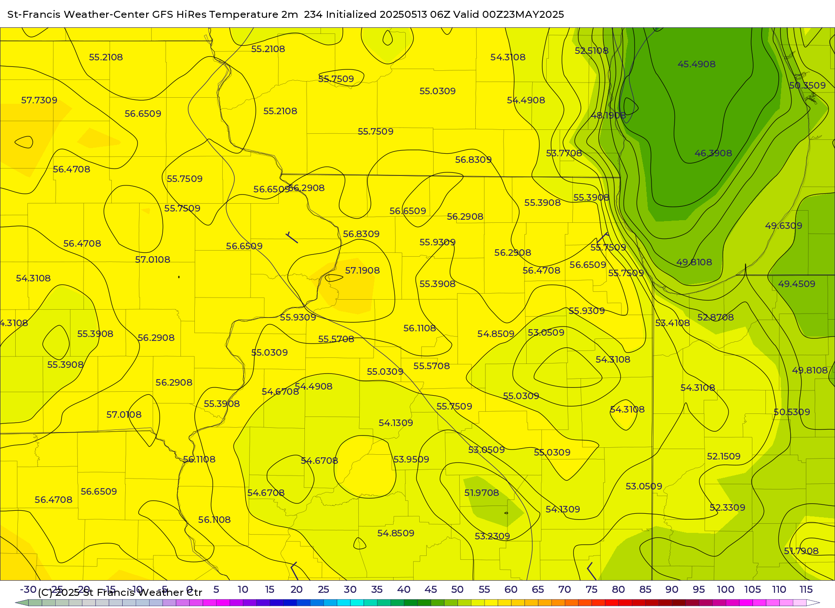Click the 51.9708 temperature label
The width and height of the screenshot is (835, 608).
click(481, 493)
